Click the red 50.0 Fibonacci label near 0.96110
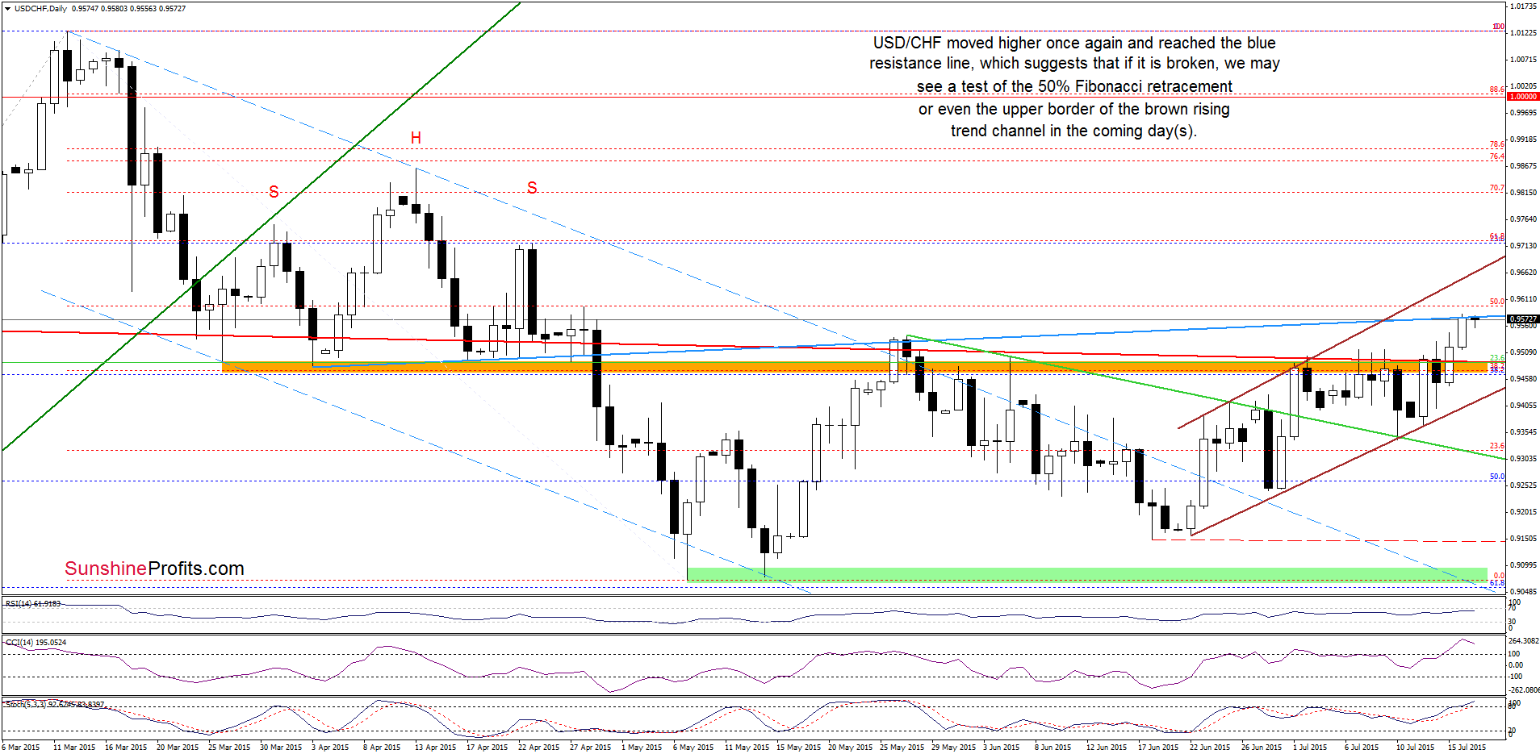The width and height of the screenshot is (1540, 754). 1496,302
